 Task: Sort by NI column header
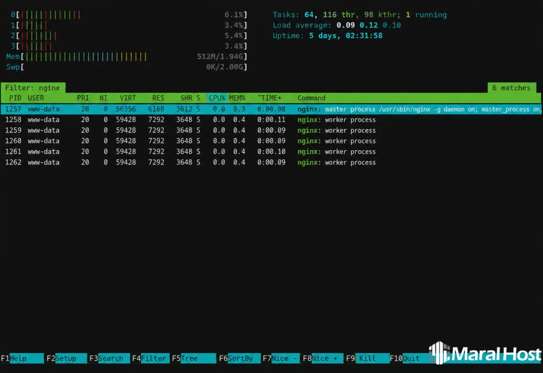103,98
